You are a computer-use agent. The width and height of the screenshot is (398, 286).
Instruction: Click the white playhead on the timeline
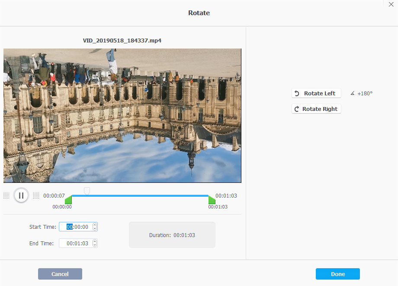click(x=87, y=191)
